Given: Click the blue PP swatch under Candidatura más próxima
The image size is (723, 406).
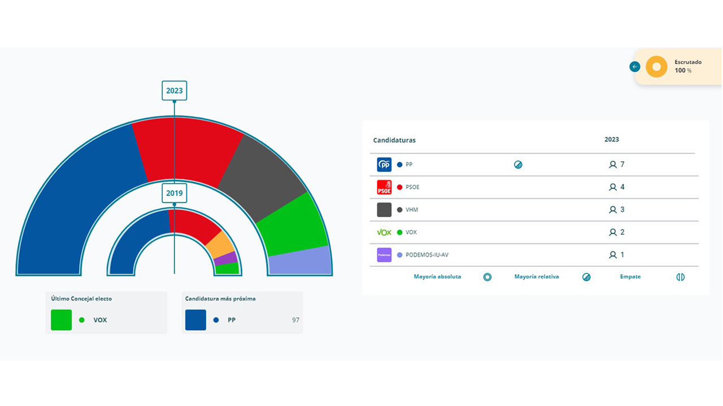Looking at the screenshot, I should 195,320.
